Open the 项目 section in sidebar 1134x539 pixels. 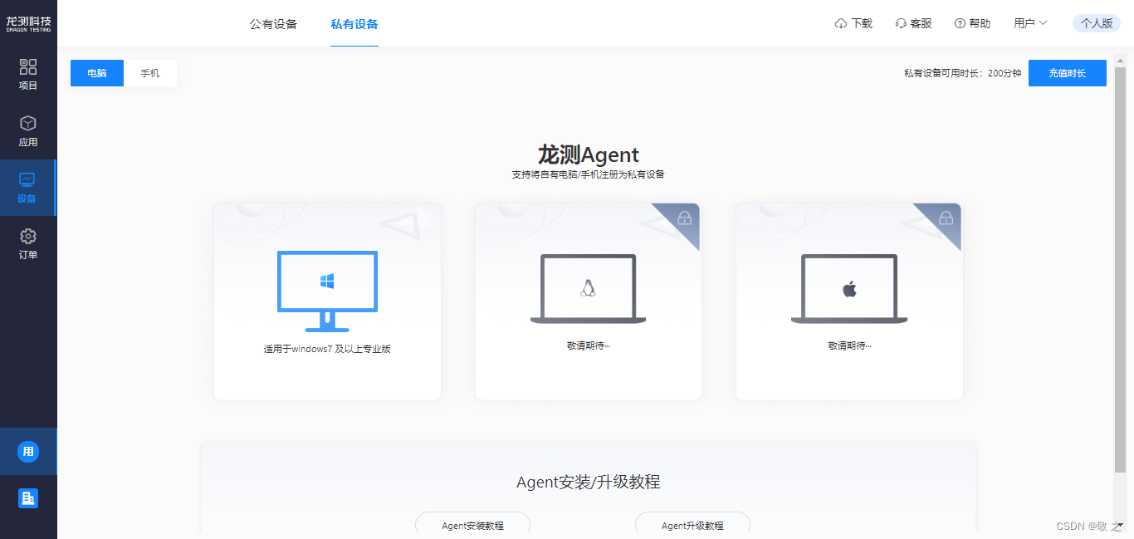coord(28,74)
